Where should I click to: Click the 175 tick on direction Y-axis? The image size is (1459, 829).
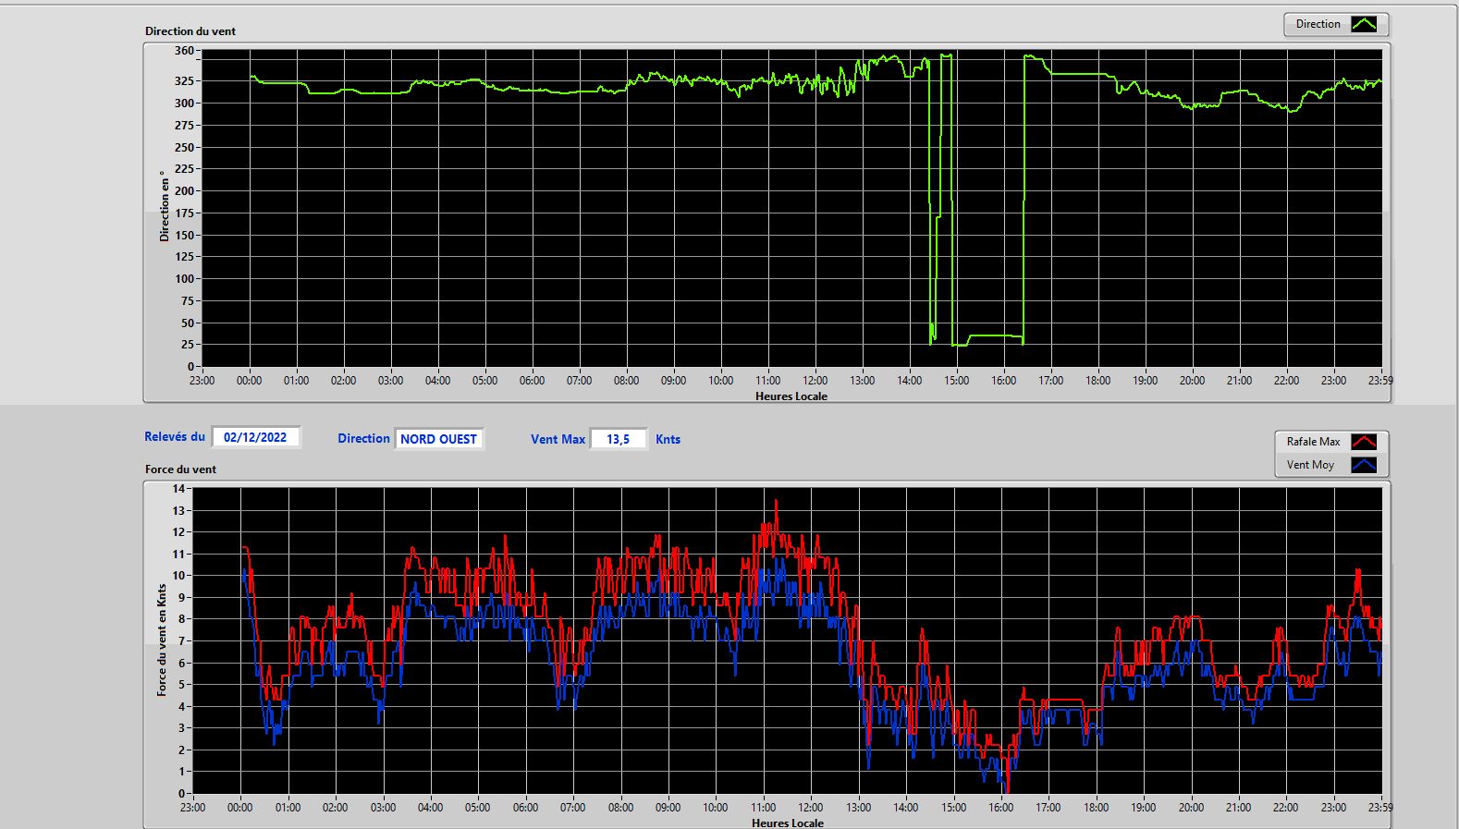[x=184, y=213]
